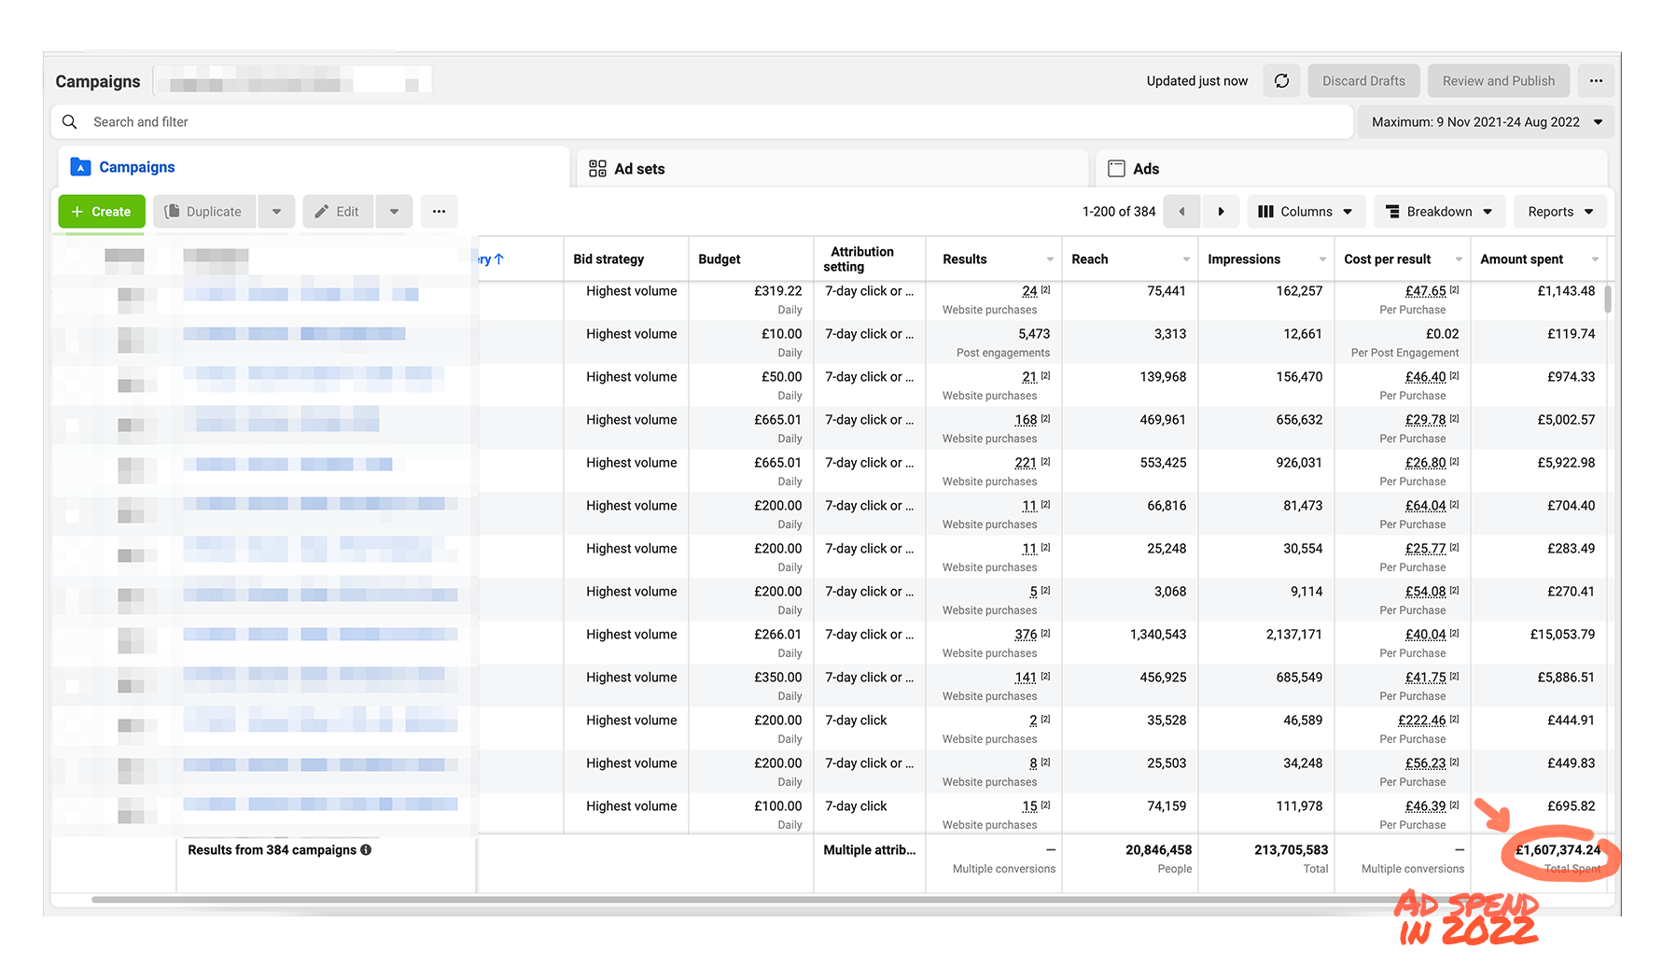Click the Ads panel icon
Viewport: 1663px width, 965px height.
click(x=1116, y=169)
